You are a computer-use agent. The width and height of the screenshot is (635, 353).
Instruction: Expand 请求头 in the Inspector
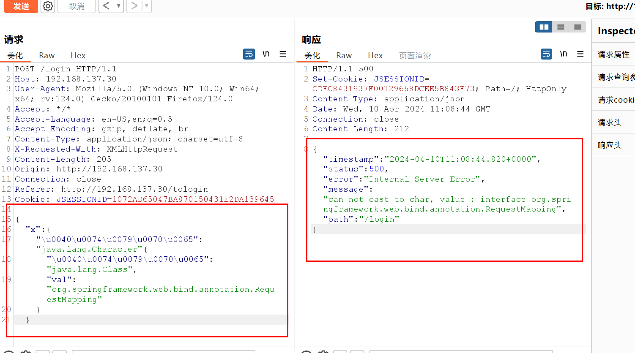[x=614, y=122]
